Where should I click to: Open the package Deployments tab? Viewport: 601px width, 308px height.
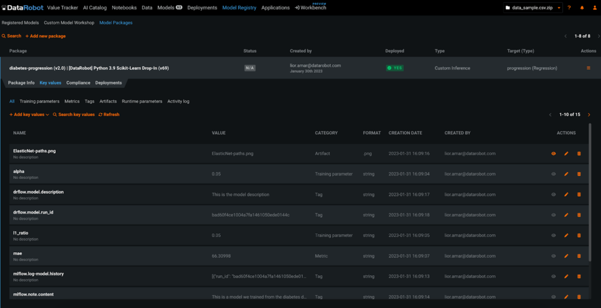pyautogui.click(x=109, y=83)
